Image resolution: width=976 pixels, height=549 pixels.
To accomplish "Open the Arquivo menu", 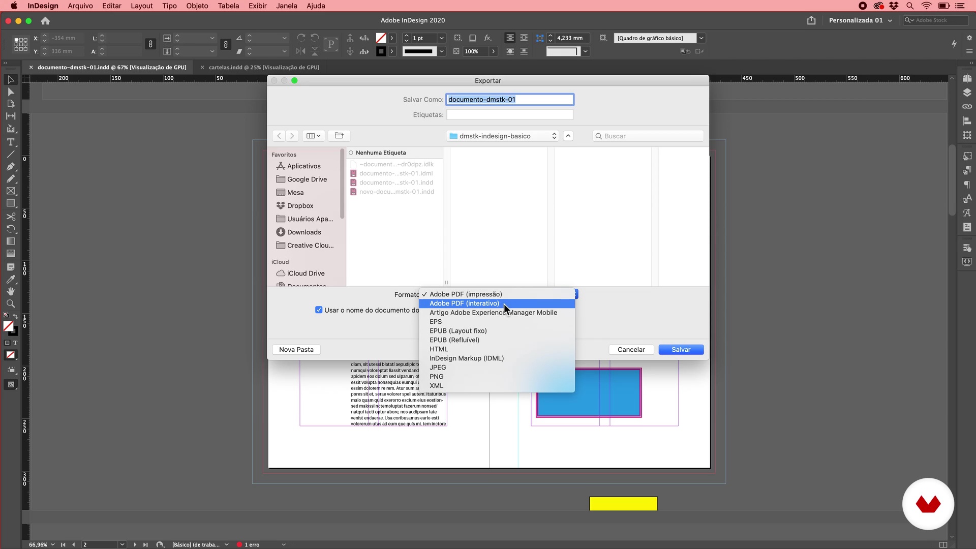I will pos(80,6).
